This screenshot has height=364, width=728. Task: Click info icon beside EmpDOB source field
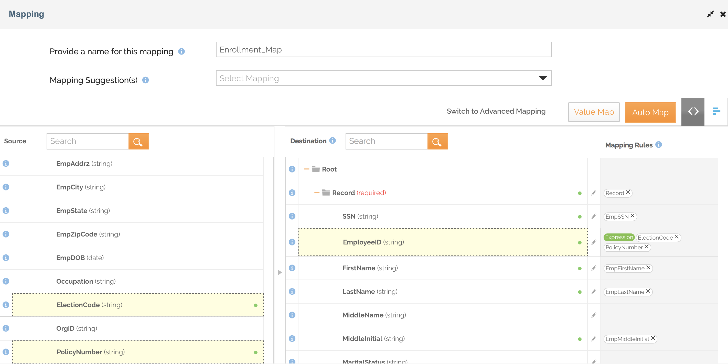[6, 258]
